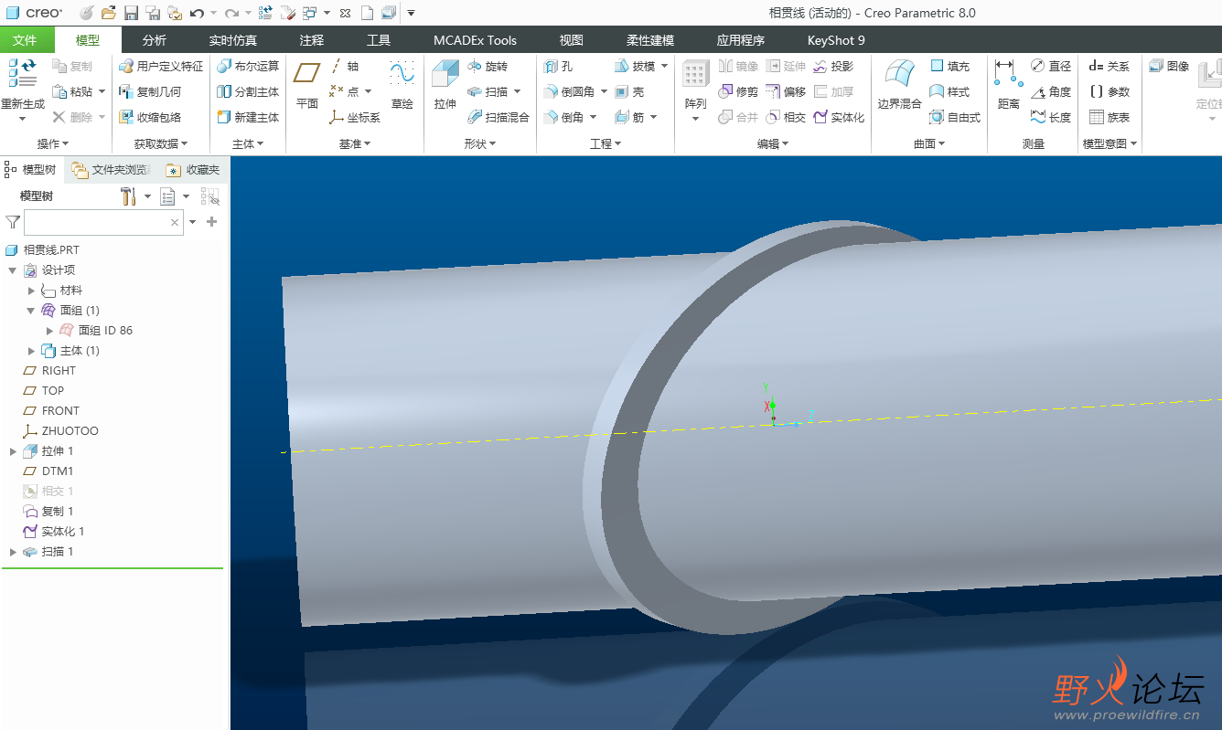Open the Relations (关系) dialog
The image size is (1222, 730).
(x=1109, y=67)
